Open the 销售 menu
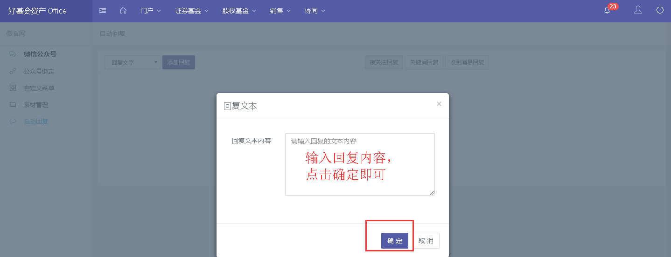Screen dimensions: 671x257 [280, 11]
